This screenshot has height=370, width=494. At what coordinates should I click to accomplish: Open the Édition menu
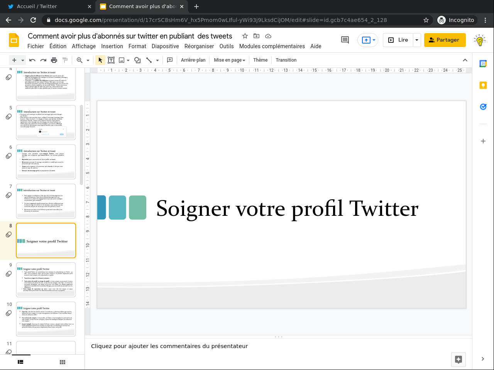tap(58, 46)
